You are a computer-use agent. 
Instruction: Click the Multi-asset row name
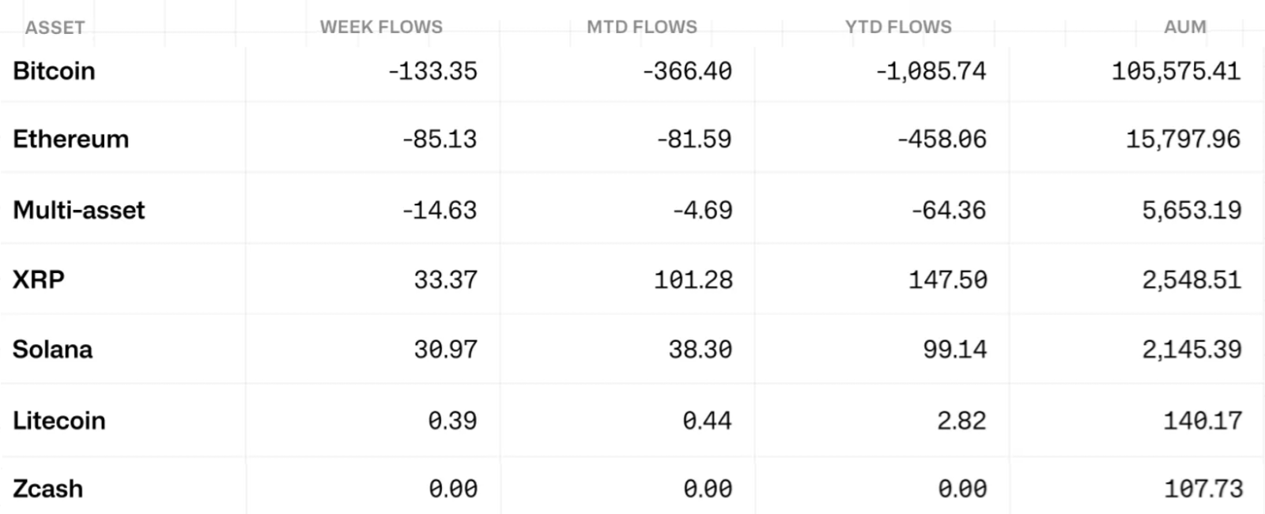tap(79, 210)
